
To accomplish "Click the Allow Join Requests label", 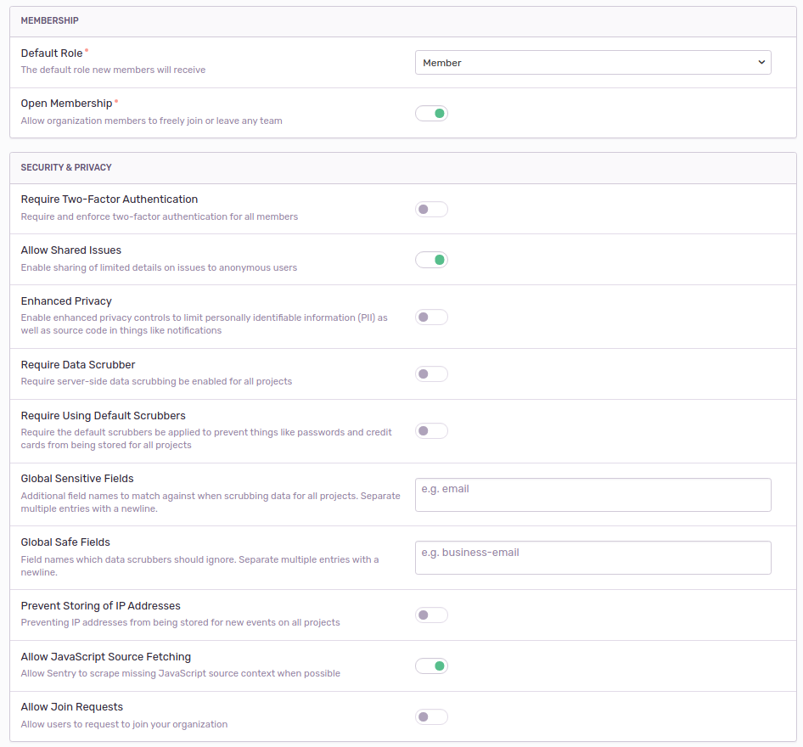I will pyautogui.click(x=72, y=707).
